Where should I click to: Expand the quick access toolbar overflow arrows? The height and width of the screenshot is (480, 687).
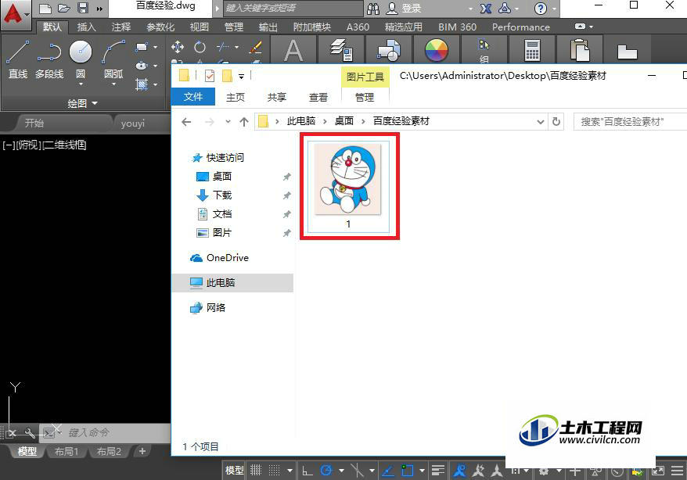click(x=100, y=9)
